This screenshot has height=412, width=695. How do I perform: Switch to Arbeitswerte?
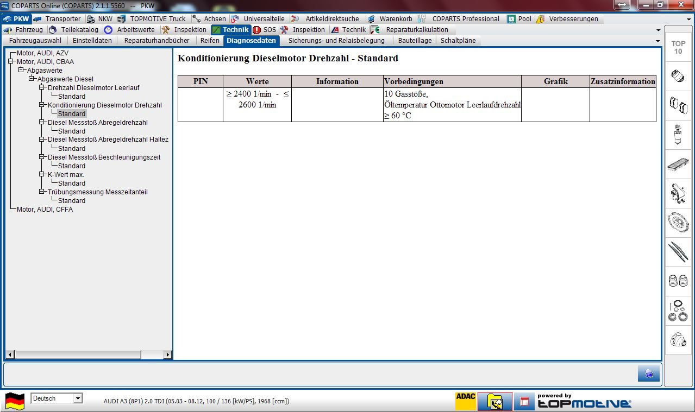pos(130,30)
